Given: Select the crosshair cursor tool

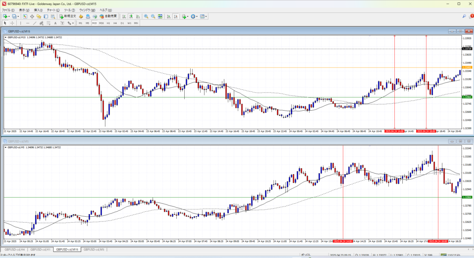Looking at the screenshot, I should click(x=12, y=23).
